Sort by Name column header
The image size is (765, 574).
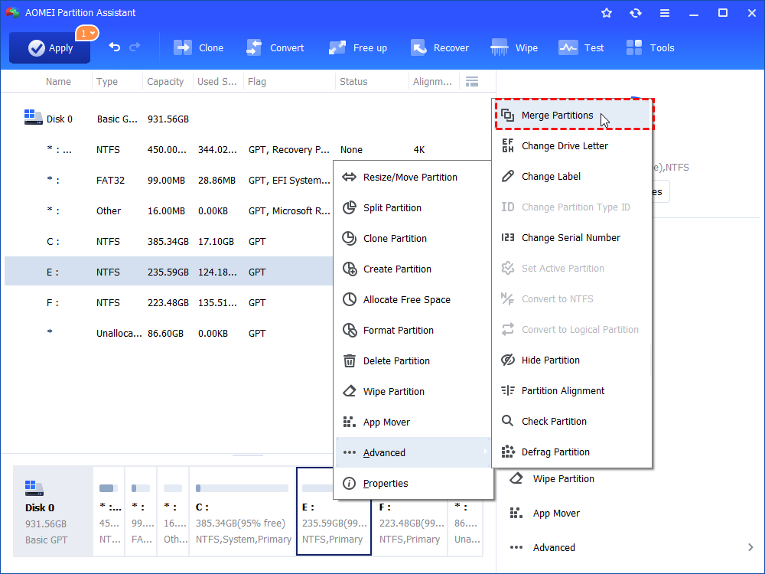58,82
